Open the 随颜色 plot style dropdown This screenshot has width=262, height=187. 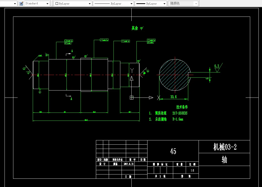point(196,4)
